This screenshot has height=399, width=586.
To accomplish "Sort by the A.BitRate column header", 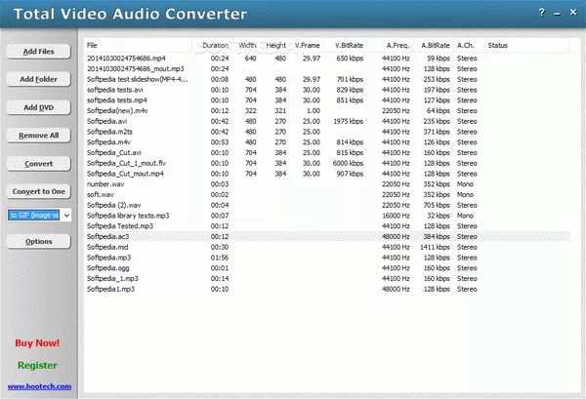I will tap(436, 45).
